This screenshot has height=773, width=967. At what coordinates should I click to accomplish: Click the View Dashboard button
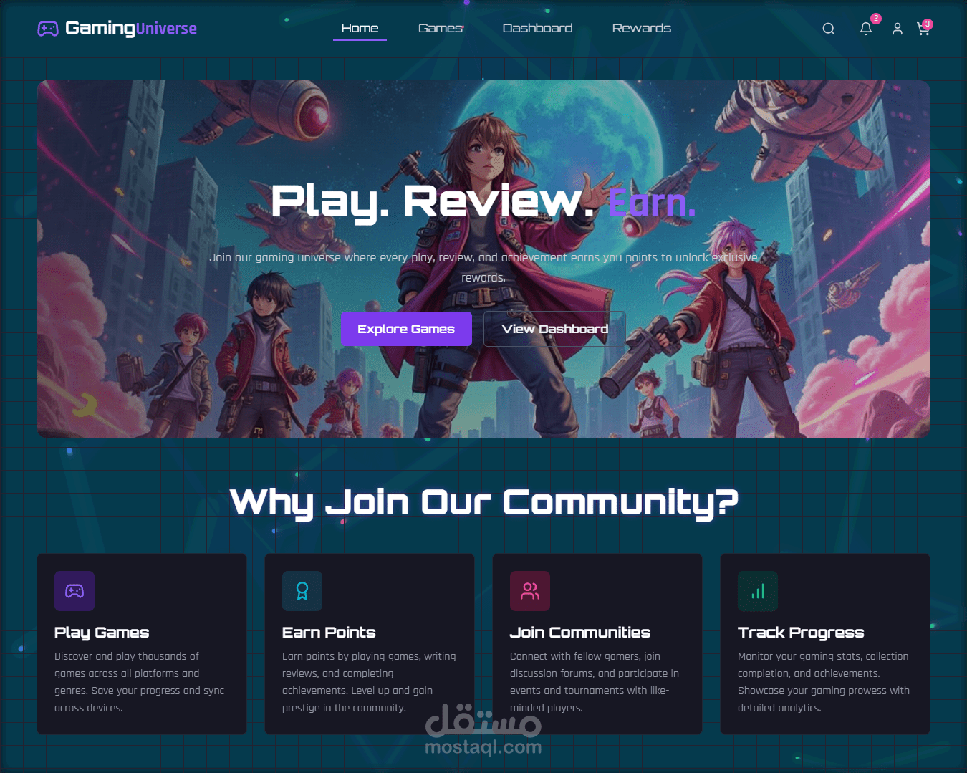coord(554,328)
